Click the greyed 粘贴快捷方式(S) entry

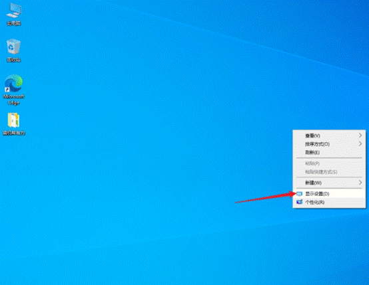pyautogui.click(x=329, y=172)
